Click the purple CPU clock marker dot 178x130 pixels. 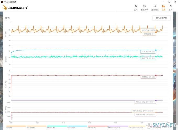pyautogui.click(x=156, y=100)
